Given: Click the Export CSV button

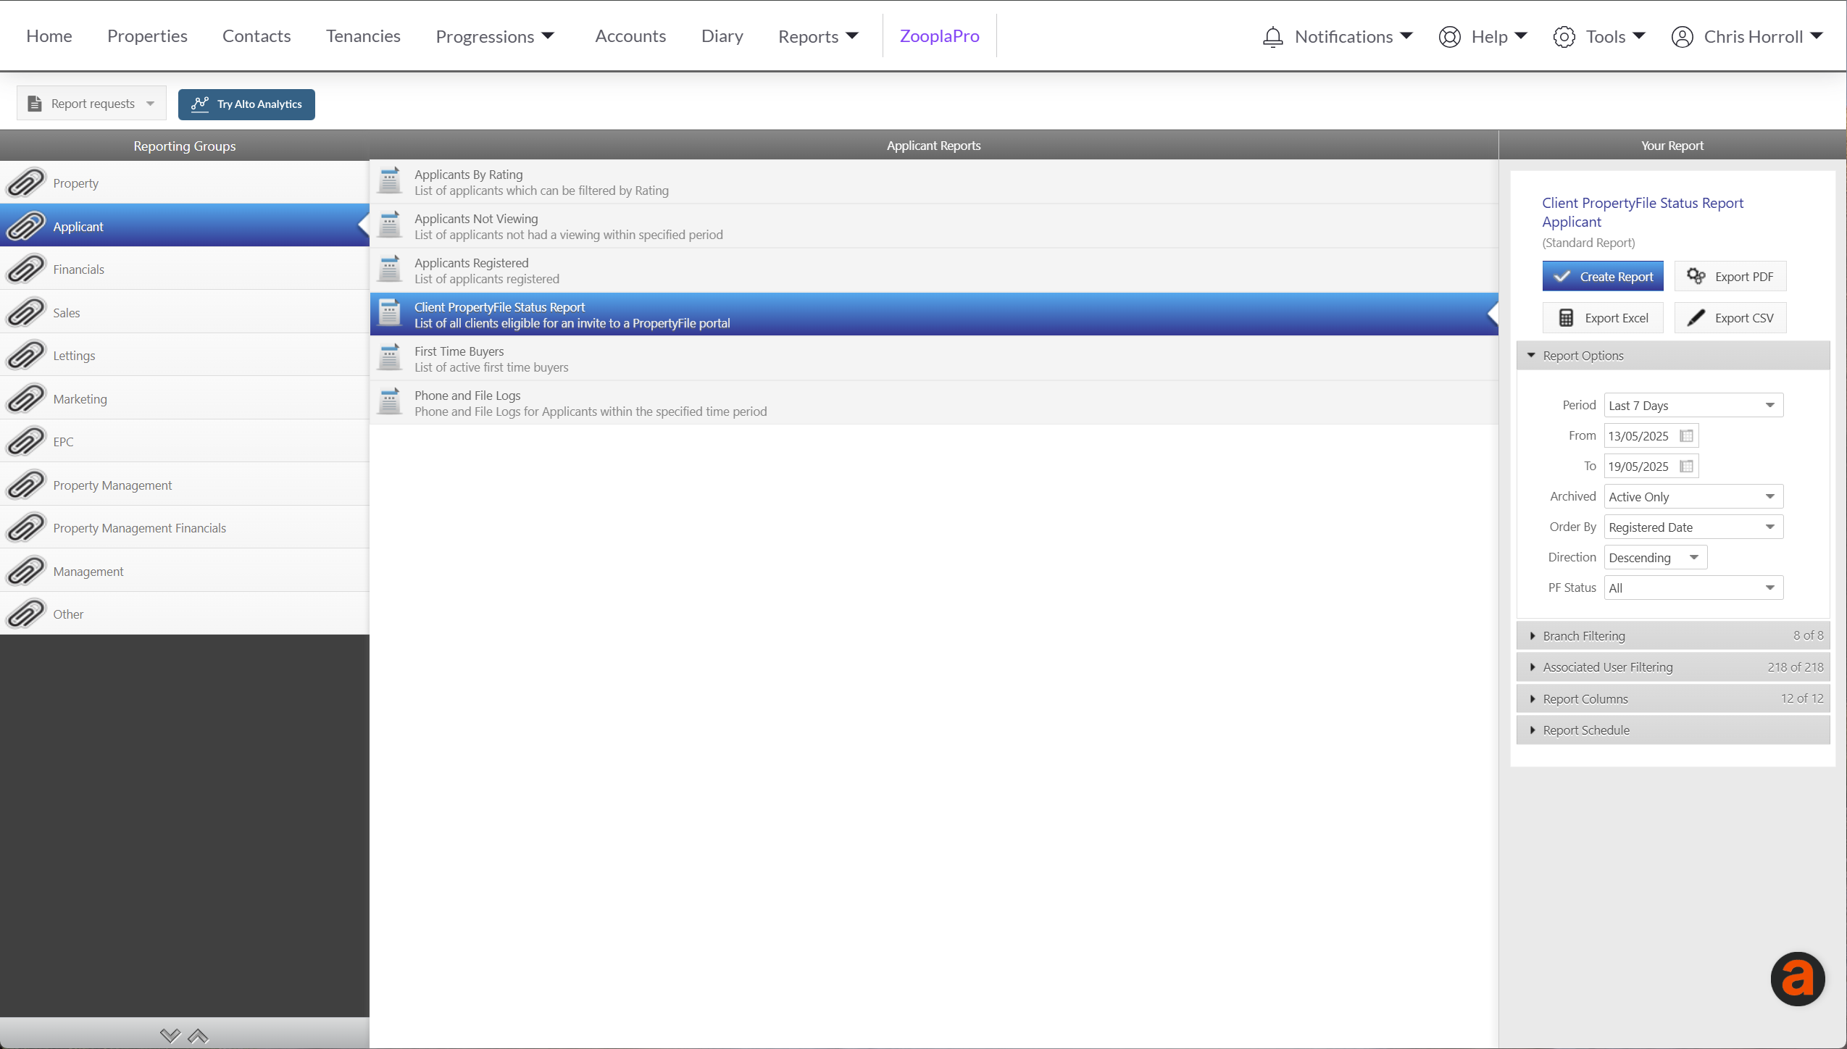Looking at the screenshot, I should (x=1730, y=317).
